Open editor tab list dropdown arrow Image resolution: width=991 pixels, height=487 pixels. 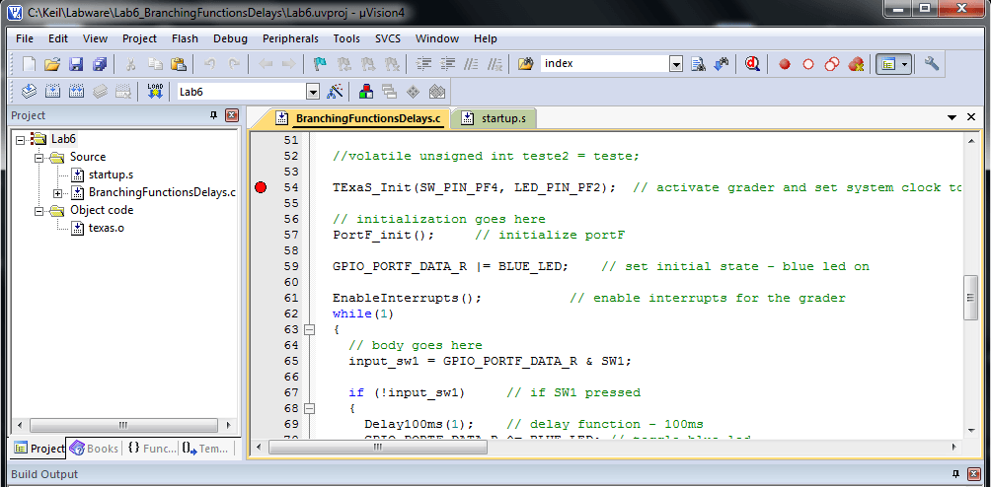click(952, 117)
